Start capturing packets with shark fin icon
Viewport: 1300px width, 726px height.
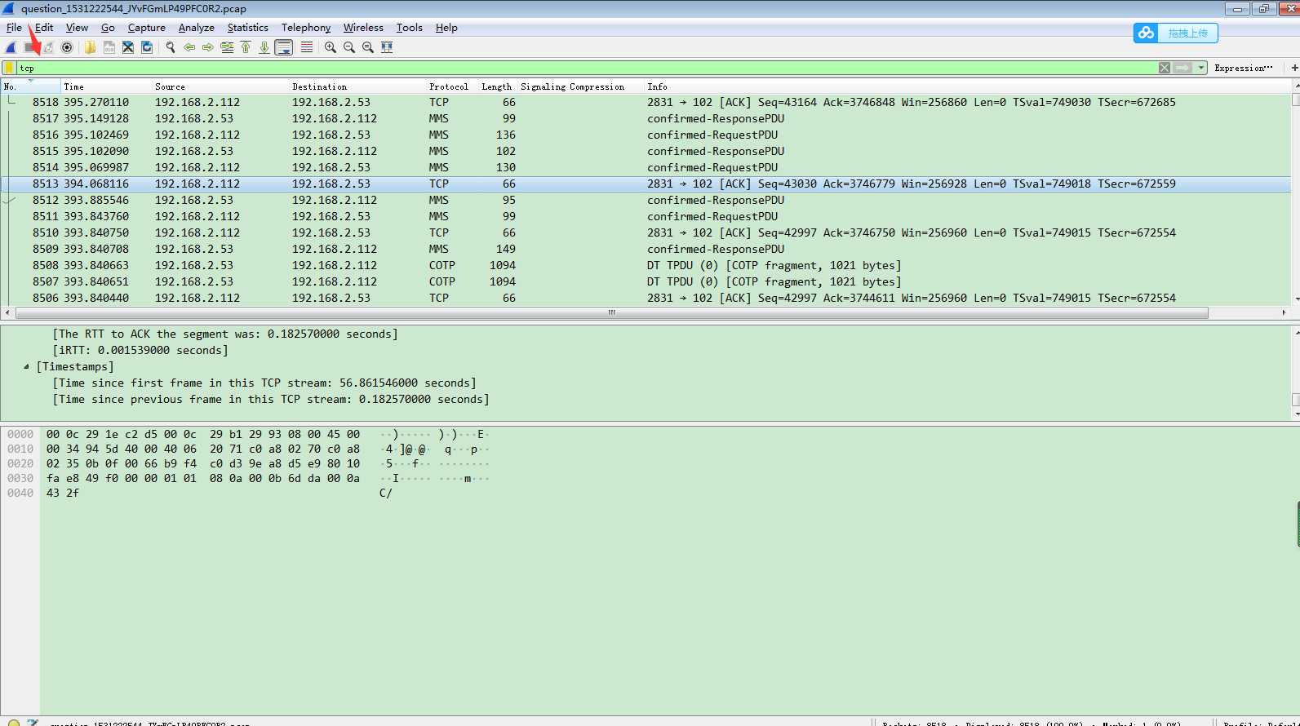pos(11,47)
